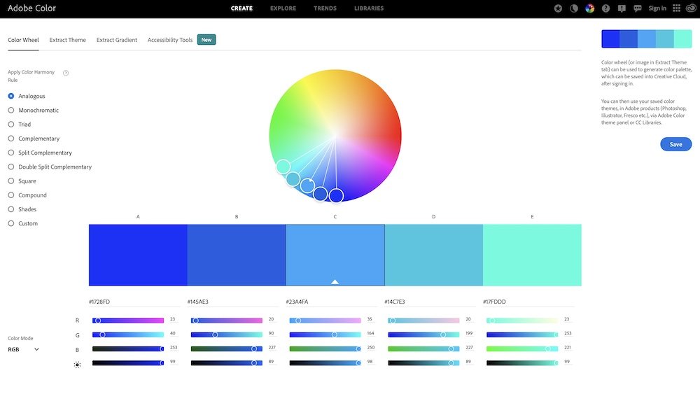Click the aquamarine chip in the top-right palette preview
700x394 pixels.
point(682,38)
